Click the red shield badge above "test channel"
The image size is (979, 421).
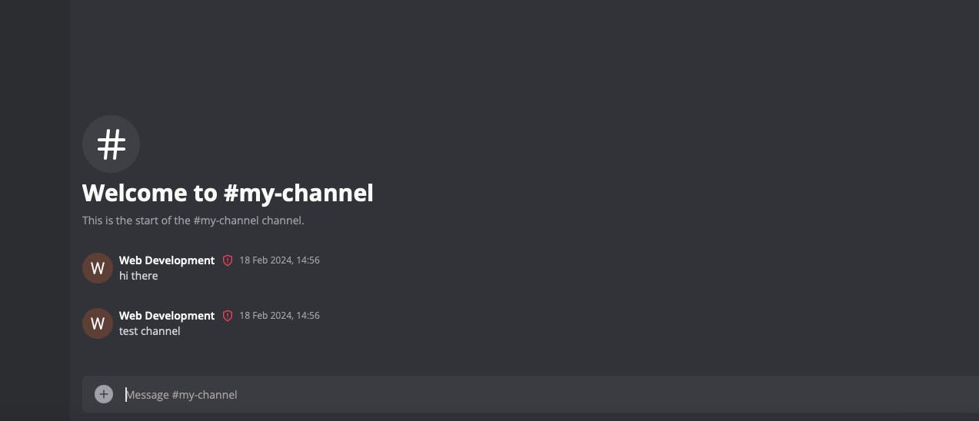click(x=228, y=316)
